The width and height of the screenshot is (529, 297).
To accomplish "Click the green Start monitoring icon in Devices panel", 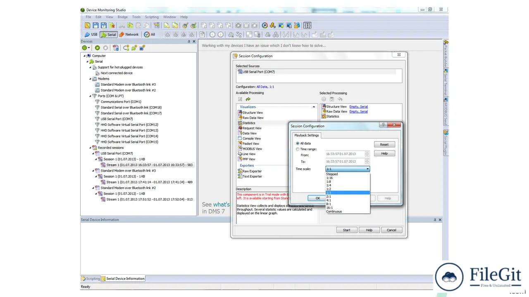I will pos(98,48).
